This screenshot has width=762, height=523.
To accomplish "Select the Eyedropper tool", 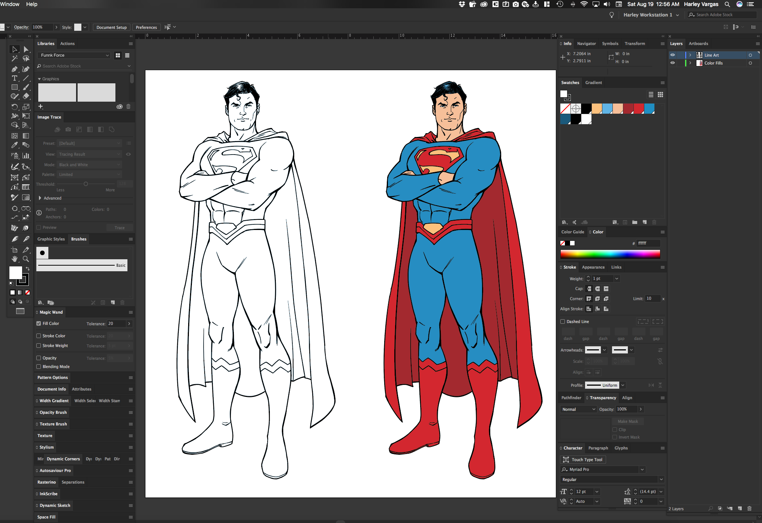I will 14,145.
